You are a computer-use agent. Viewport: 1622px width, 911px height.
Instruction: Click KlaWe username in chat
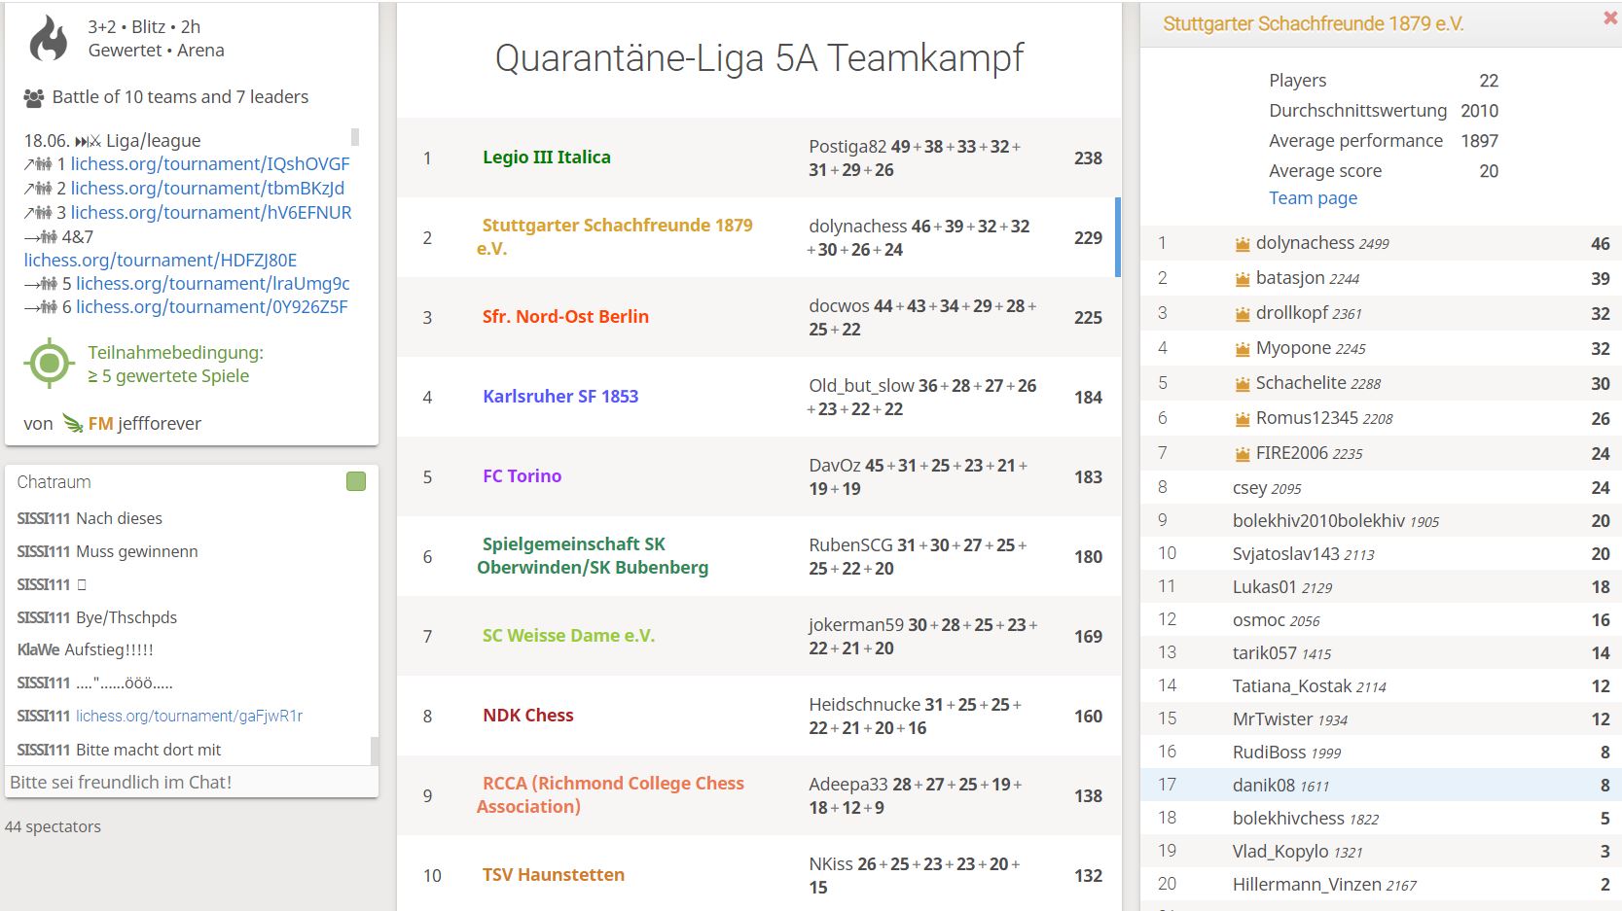pyautogui.click(x=38, y=649)
